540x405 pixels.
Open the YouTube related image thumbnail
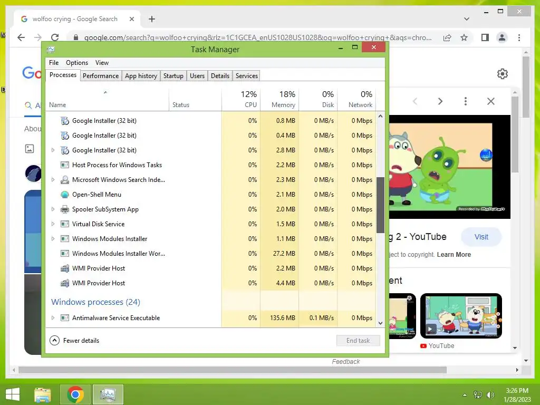click(x=461, y=316)
